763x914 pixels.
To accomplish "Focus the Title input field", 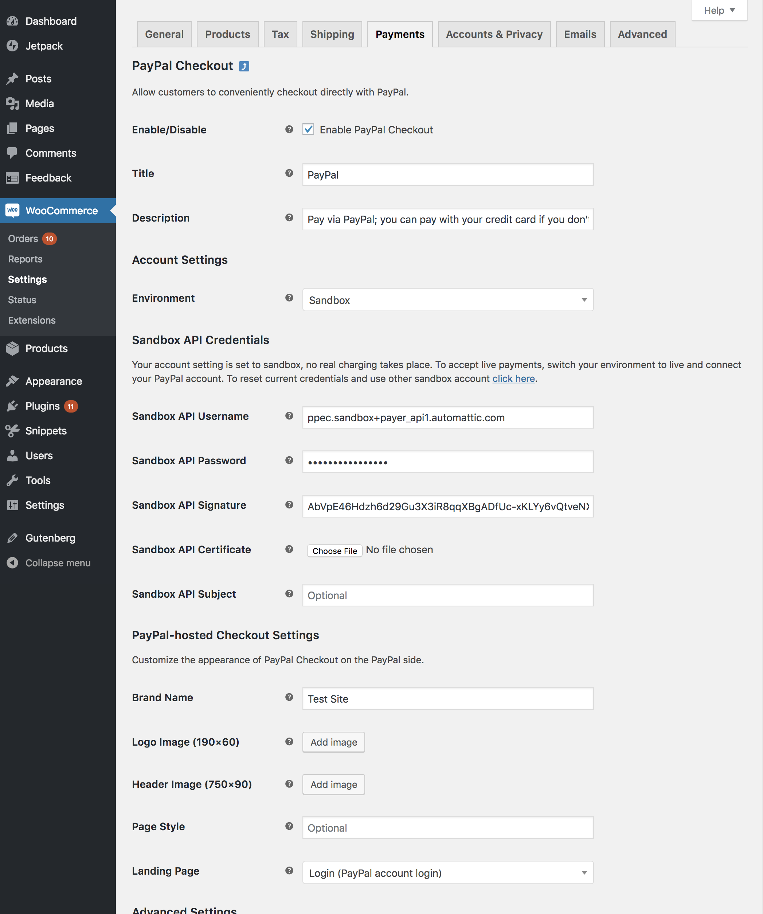I will tap(448, 175).
